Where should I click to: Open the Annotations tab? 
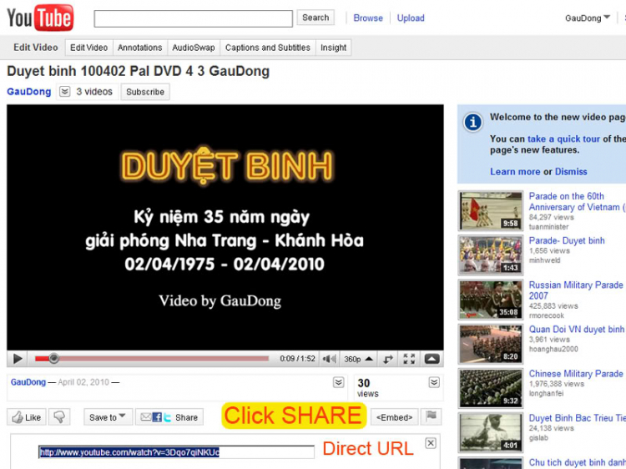tap(139, 48)
